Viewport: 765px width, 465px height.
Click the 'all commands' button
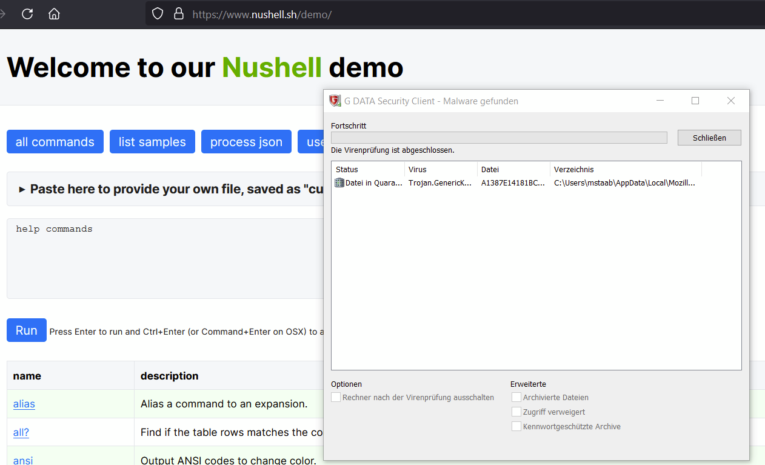(55, 142)
